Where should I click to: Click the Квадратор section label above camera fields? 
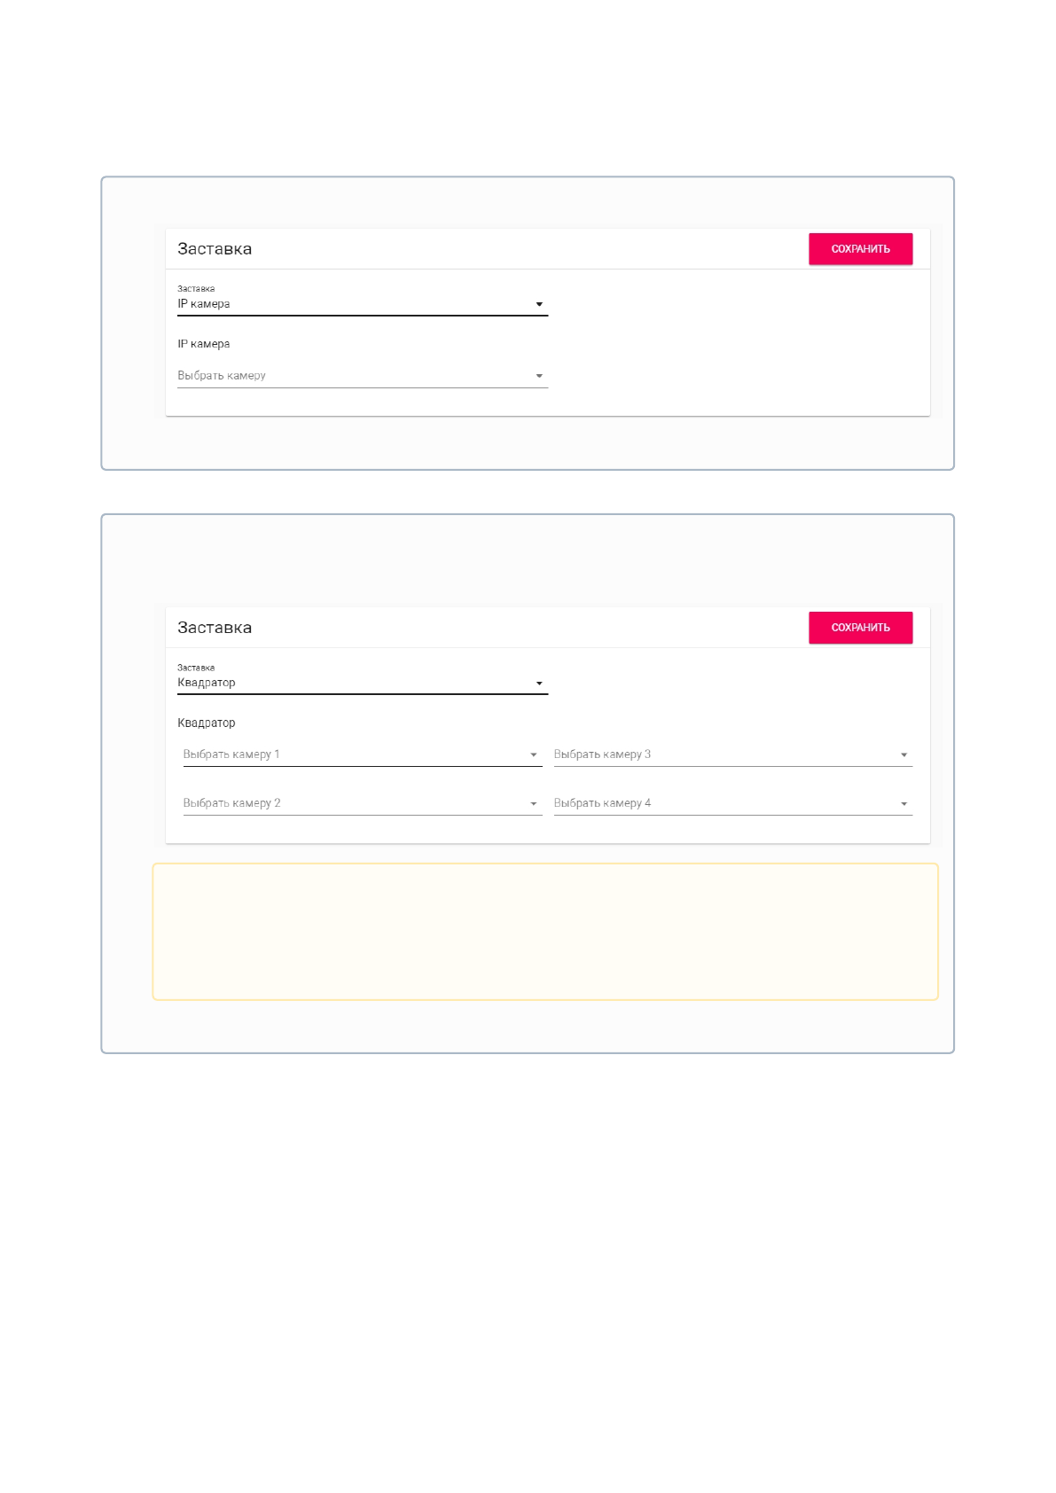click(207, 723)
